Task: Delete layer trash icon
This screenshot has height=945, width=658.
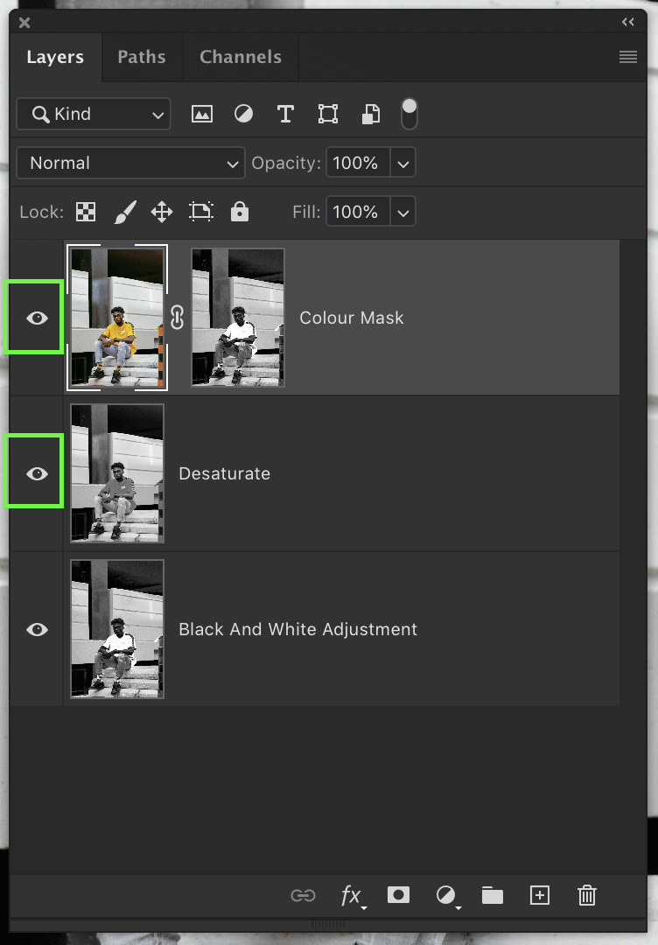Action: [587, 896]
